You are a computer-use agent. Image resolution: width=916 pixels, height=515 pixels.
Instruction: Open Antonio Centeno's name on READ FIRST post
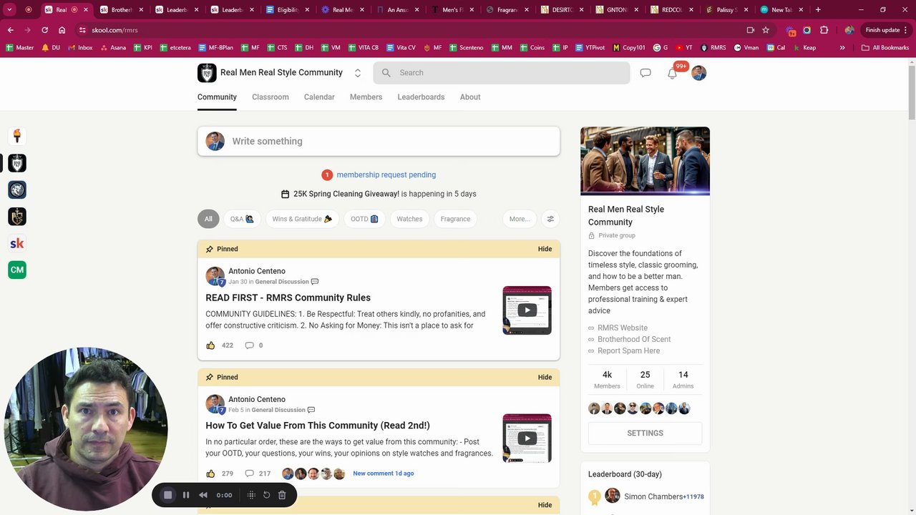click(257, 271)
